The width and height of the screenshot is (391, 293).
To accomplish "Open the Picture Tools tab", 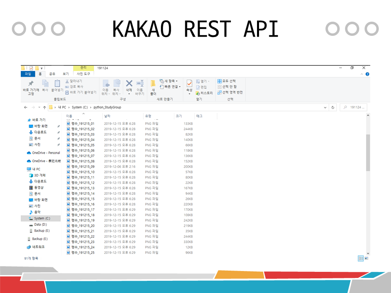I will [83, 74].
